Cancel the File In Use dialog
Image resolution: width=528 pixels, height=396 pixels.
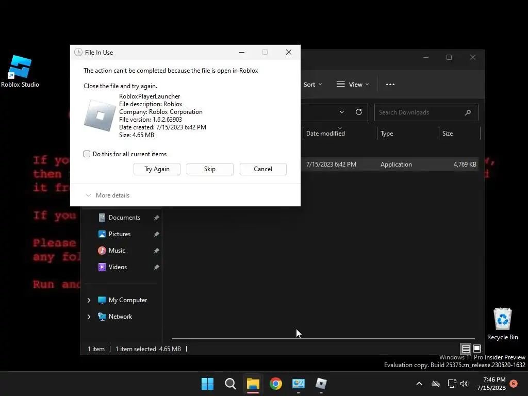click(x=263, y=169)
